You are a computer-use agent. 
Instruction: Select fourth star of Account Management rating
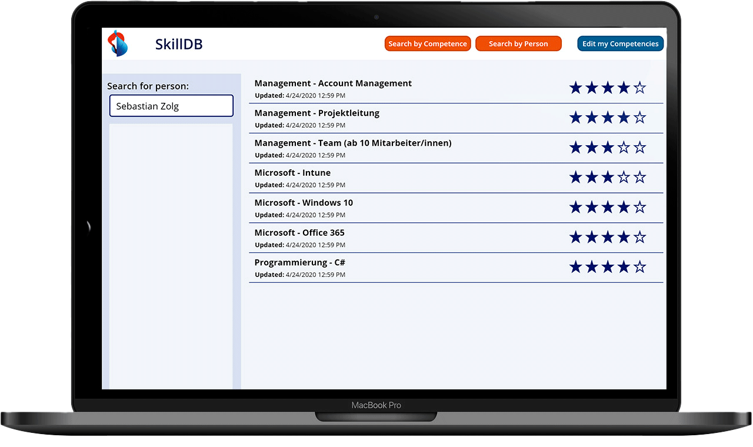point(624,88)
